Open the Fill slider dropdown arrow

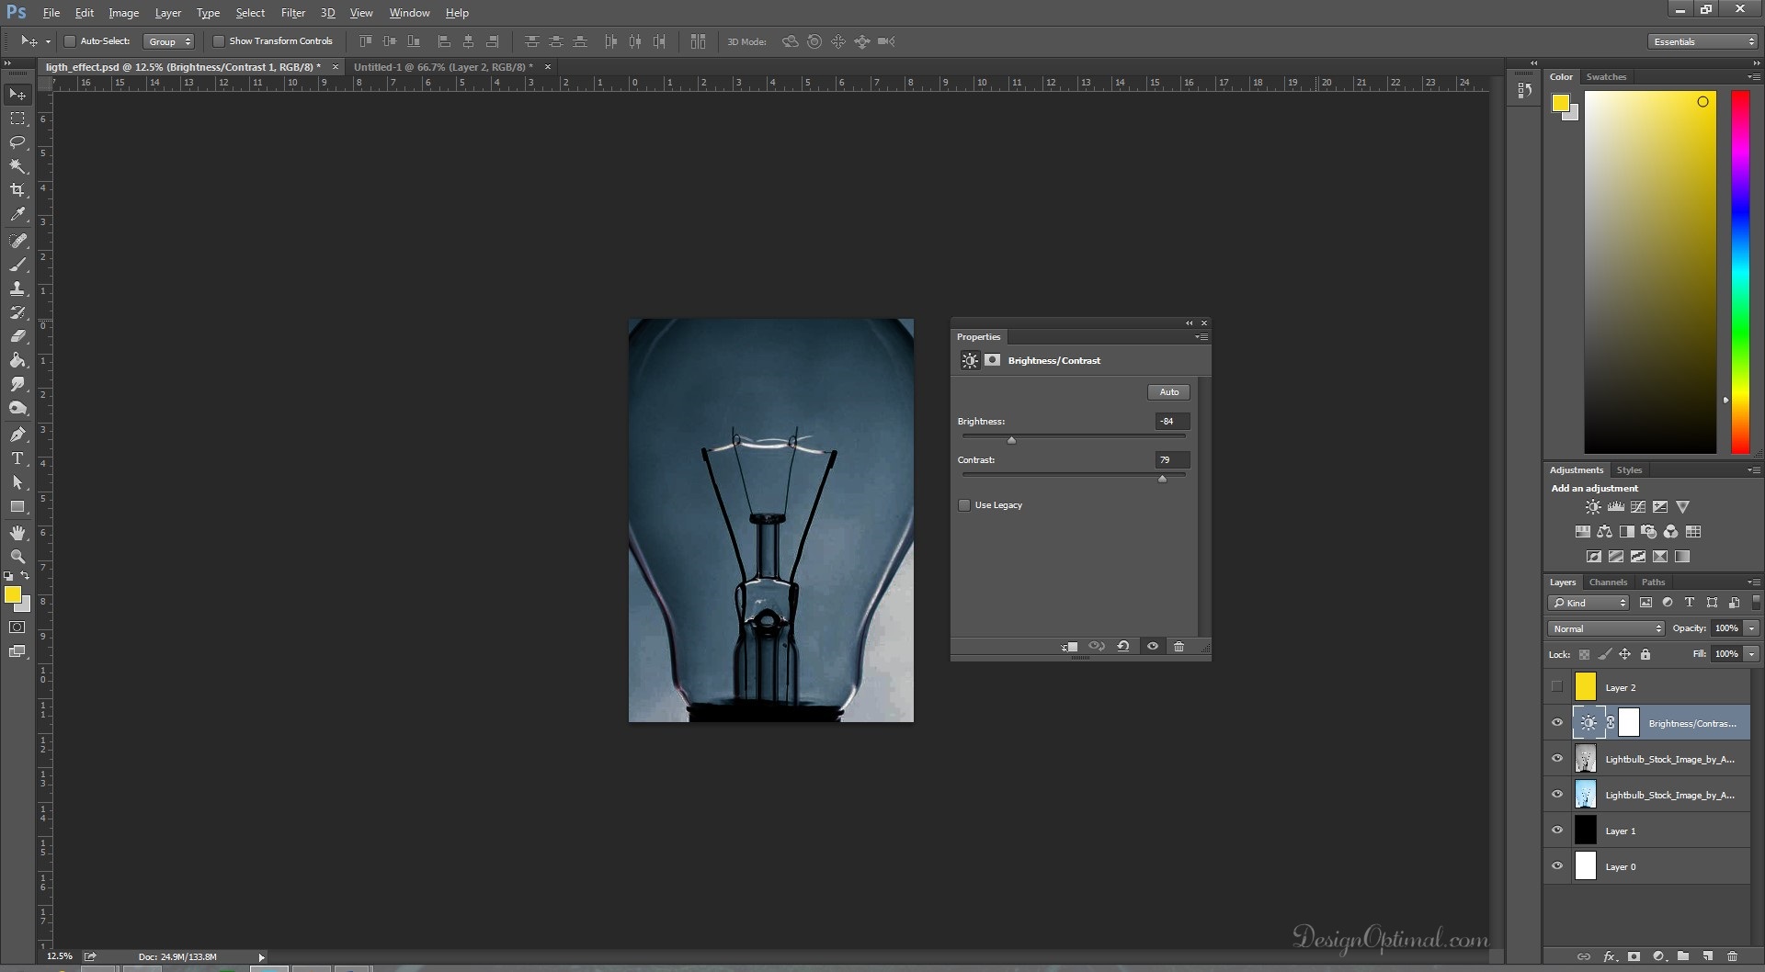point(1751,655)
